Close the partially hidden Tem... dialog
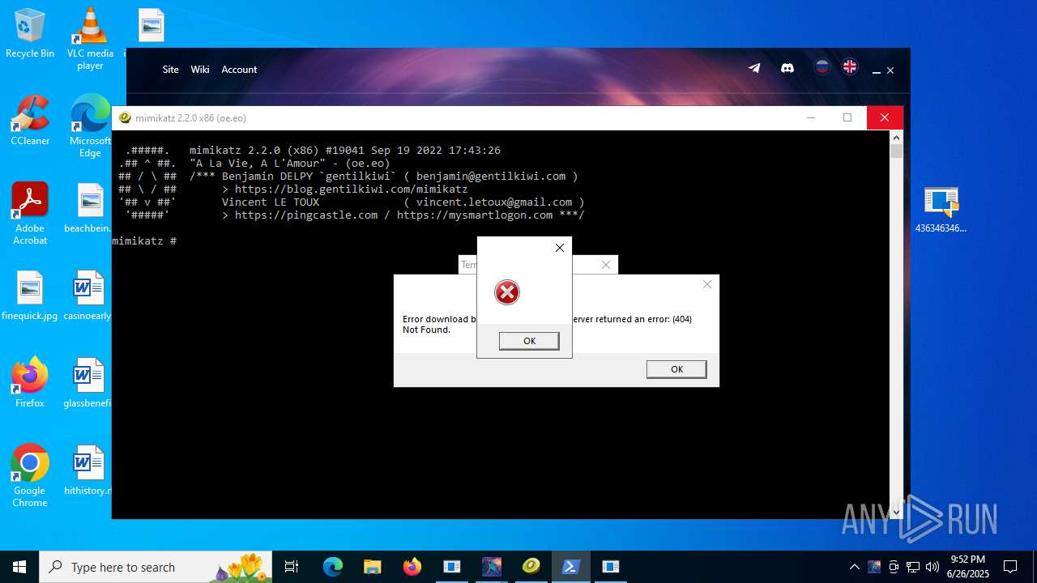 coord(606,265)
